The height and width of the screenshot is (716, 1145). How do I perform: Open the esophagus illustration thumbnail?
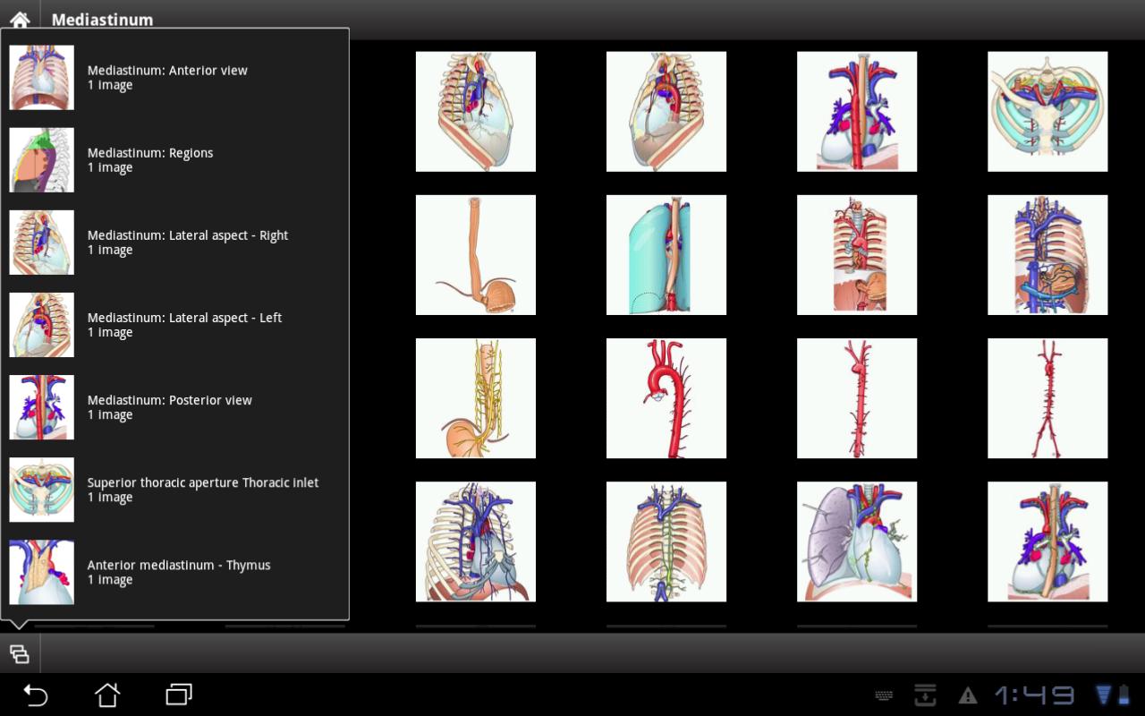[x=475, y=254]
